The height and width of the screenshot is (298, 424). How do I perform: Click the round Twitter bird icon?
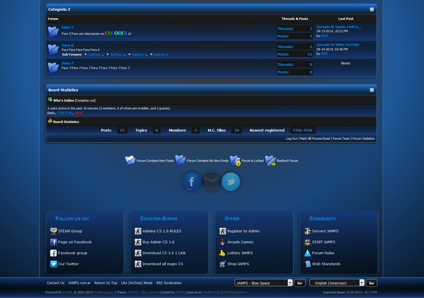point(231,182)
